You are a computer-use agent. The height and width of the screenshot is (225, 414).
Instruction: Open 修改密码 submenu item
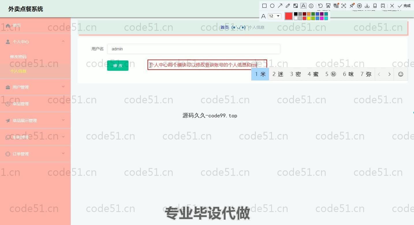(x=18, y=57)
